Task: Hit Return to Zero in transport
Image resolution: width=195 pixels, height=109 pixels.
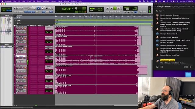Action: click(x=108, y=12)
